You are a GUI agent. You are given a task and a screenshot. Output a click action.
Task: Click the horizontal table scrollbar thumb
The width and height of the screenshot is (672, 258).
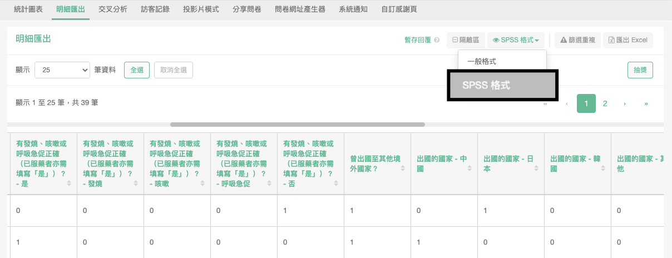pyautogui.click(x=298, y=125)
